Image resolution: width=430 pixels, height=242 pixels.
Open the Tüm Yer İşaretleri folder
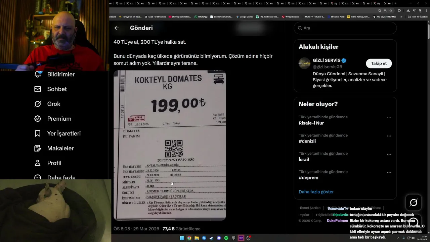(418, 17)
